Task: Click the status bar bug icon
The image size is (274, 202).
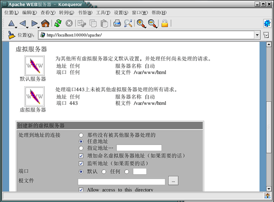Action: click(x=267, y=196)
